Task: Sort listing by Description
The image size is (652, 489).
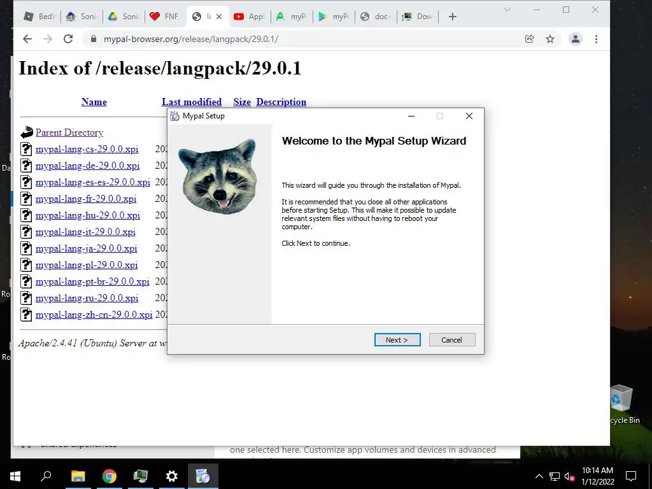Action: 281,102
